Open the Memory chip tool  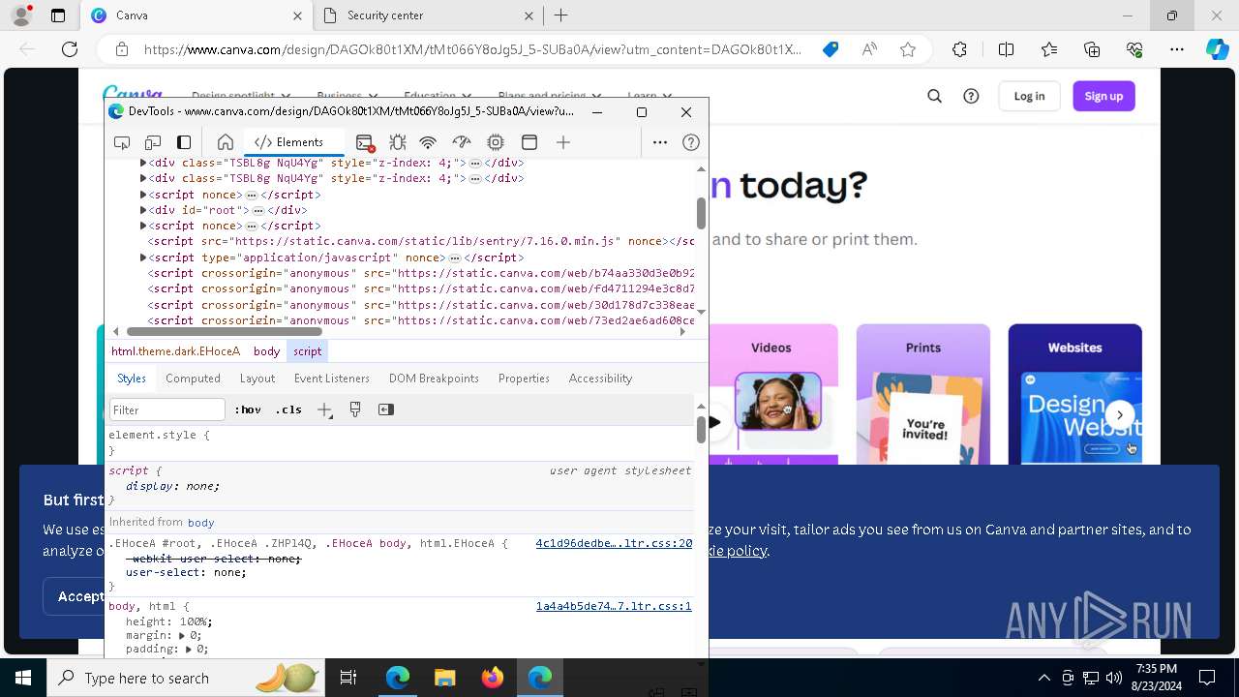496,142
